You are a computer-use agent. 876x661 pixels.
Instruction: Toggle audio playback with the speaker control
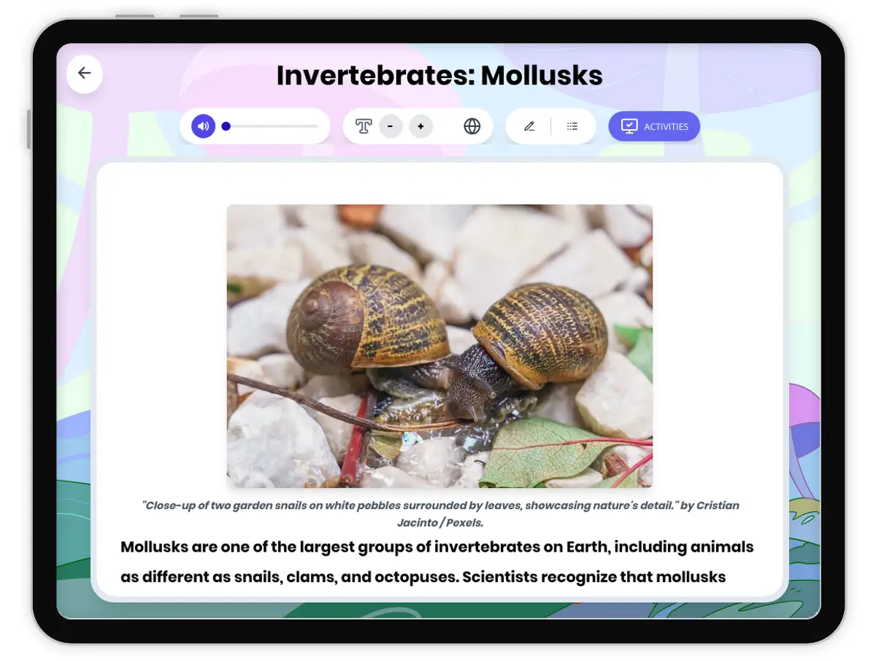202,125
